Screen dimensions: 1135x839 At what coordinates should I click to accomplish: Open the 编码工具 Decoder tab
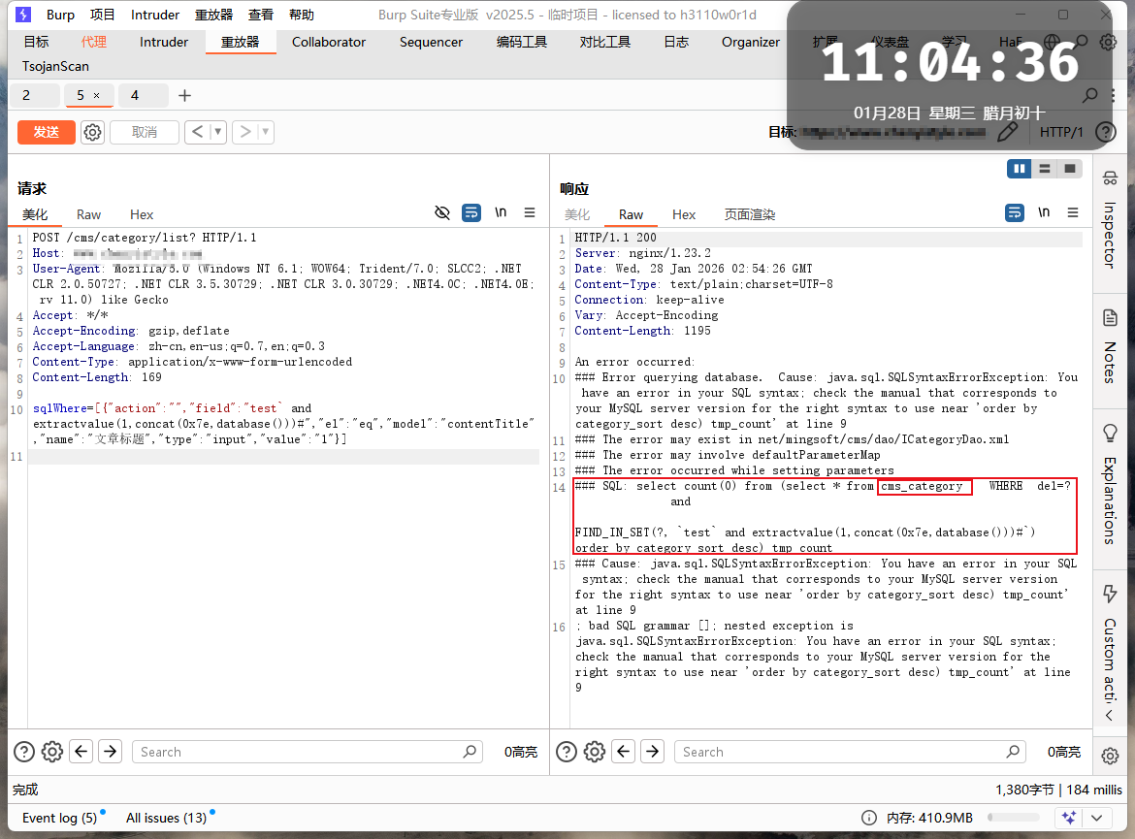pyautogui.click(x=521, y=42)
